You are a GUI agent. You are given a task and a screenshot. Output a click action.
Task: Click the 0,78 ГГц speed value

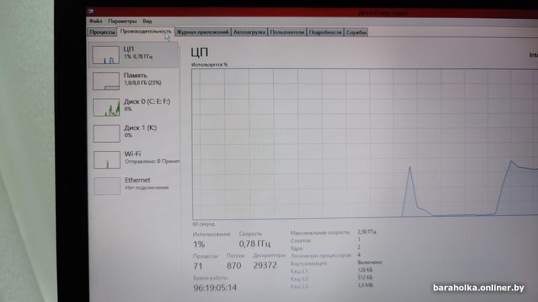click(255, 244)
